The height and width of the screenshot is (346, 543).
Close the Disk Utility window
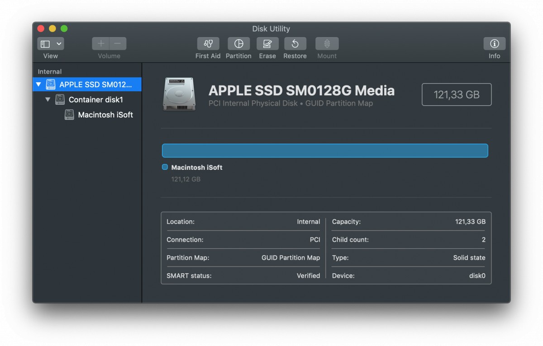click(x=41, y=28)
